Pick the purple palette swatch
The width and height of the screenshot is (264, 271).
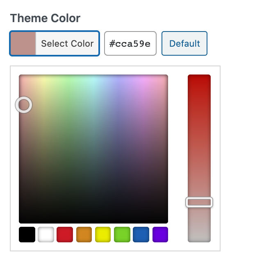160,235
